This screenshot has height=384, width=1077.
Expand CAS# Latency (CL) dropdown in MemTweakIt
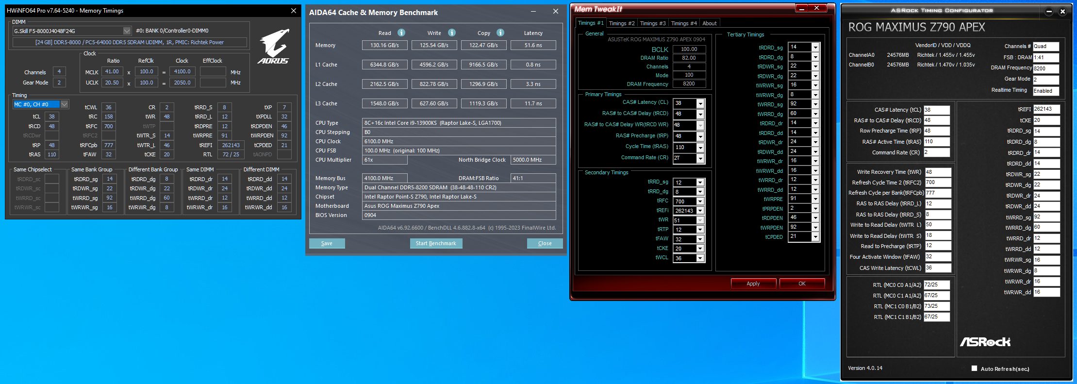tap(700, 103)
